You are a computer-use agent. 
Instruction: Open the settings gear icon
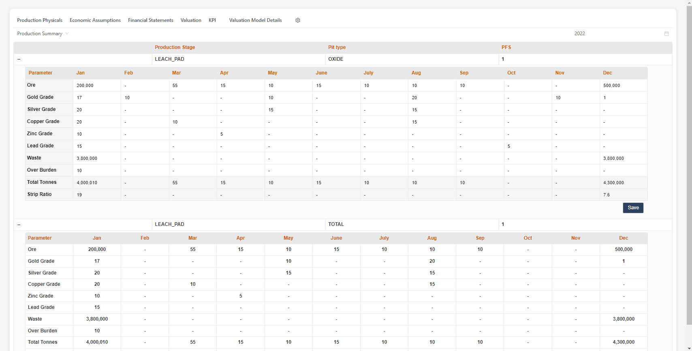(x=298, y=20)
